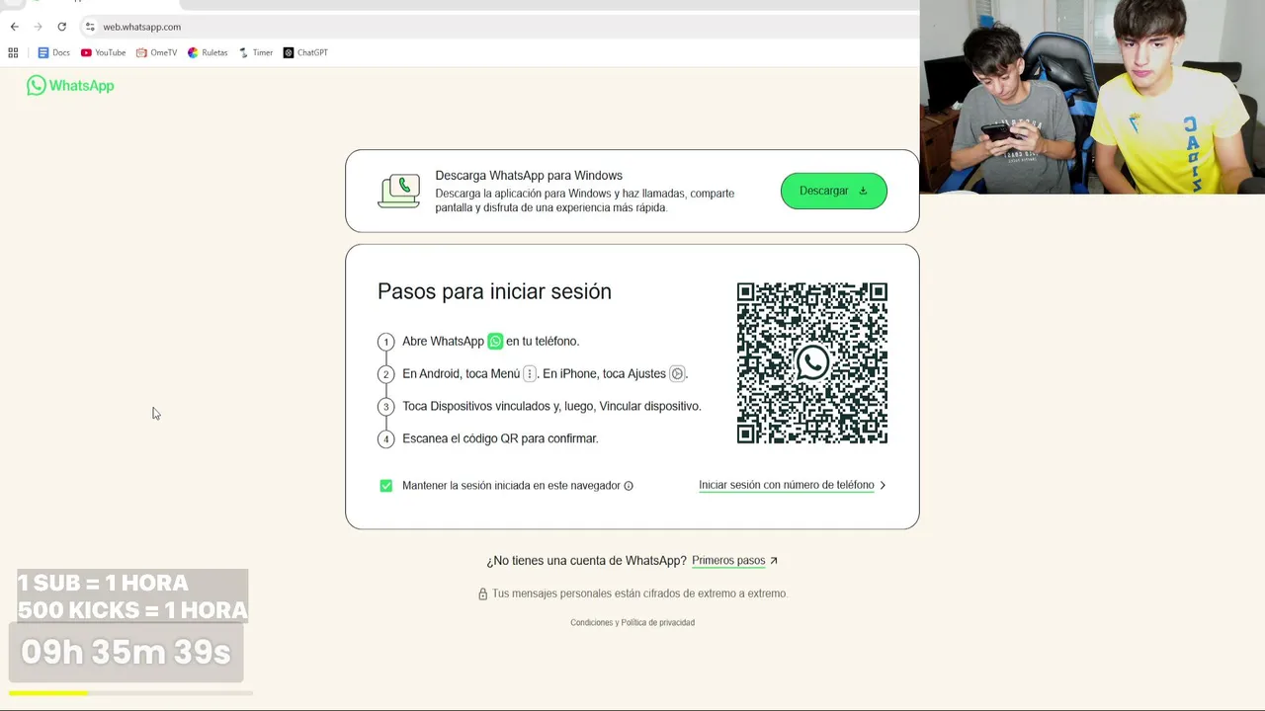
Task: Click the stream countdown timer 09h 35m 39s
Action: point(126,653)
